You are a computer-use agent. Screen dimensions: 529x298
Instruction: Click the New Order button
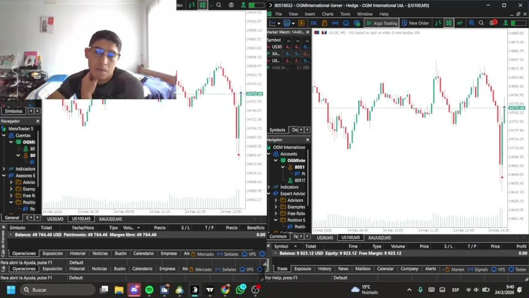[415, 23]
